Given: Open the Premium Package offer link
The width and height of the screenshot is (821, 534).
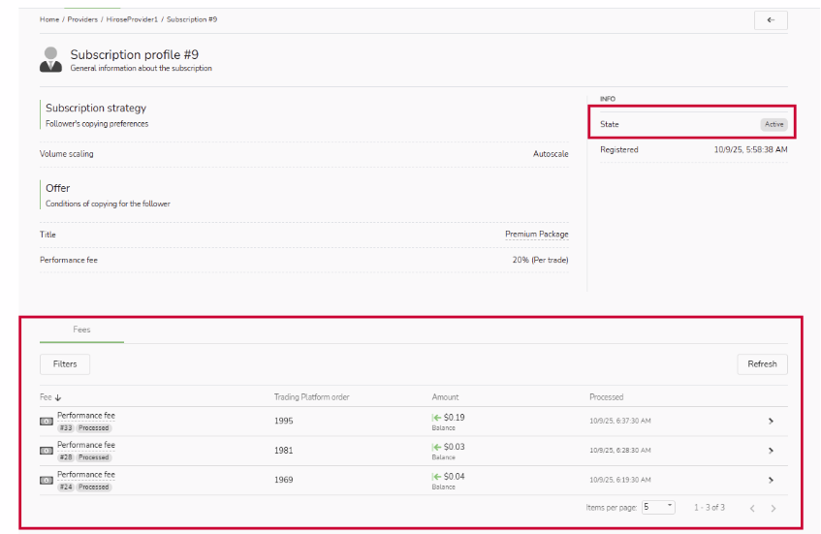Looking at the screenshot, I should [x=536, y=235].
